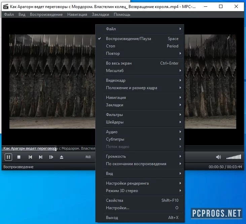The image size is (246, 224).
Task: Click the AUD audio track button
Action: [x=88, y=157]
